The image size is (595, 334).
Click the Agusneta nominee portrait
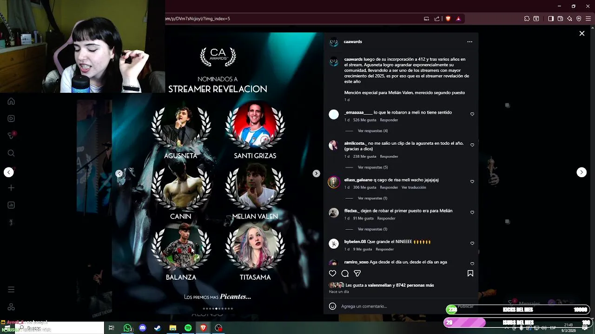[x=181, y=125]
